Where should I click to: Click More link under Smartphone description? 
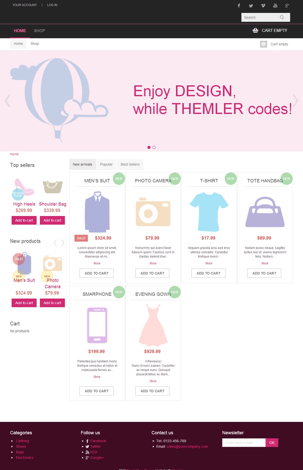pos(97,377)
